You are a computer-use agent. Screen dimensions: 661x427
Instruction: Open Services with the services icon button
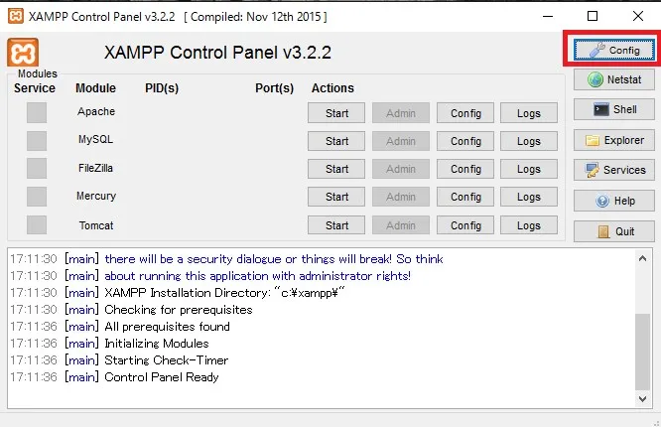point(614,170)
